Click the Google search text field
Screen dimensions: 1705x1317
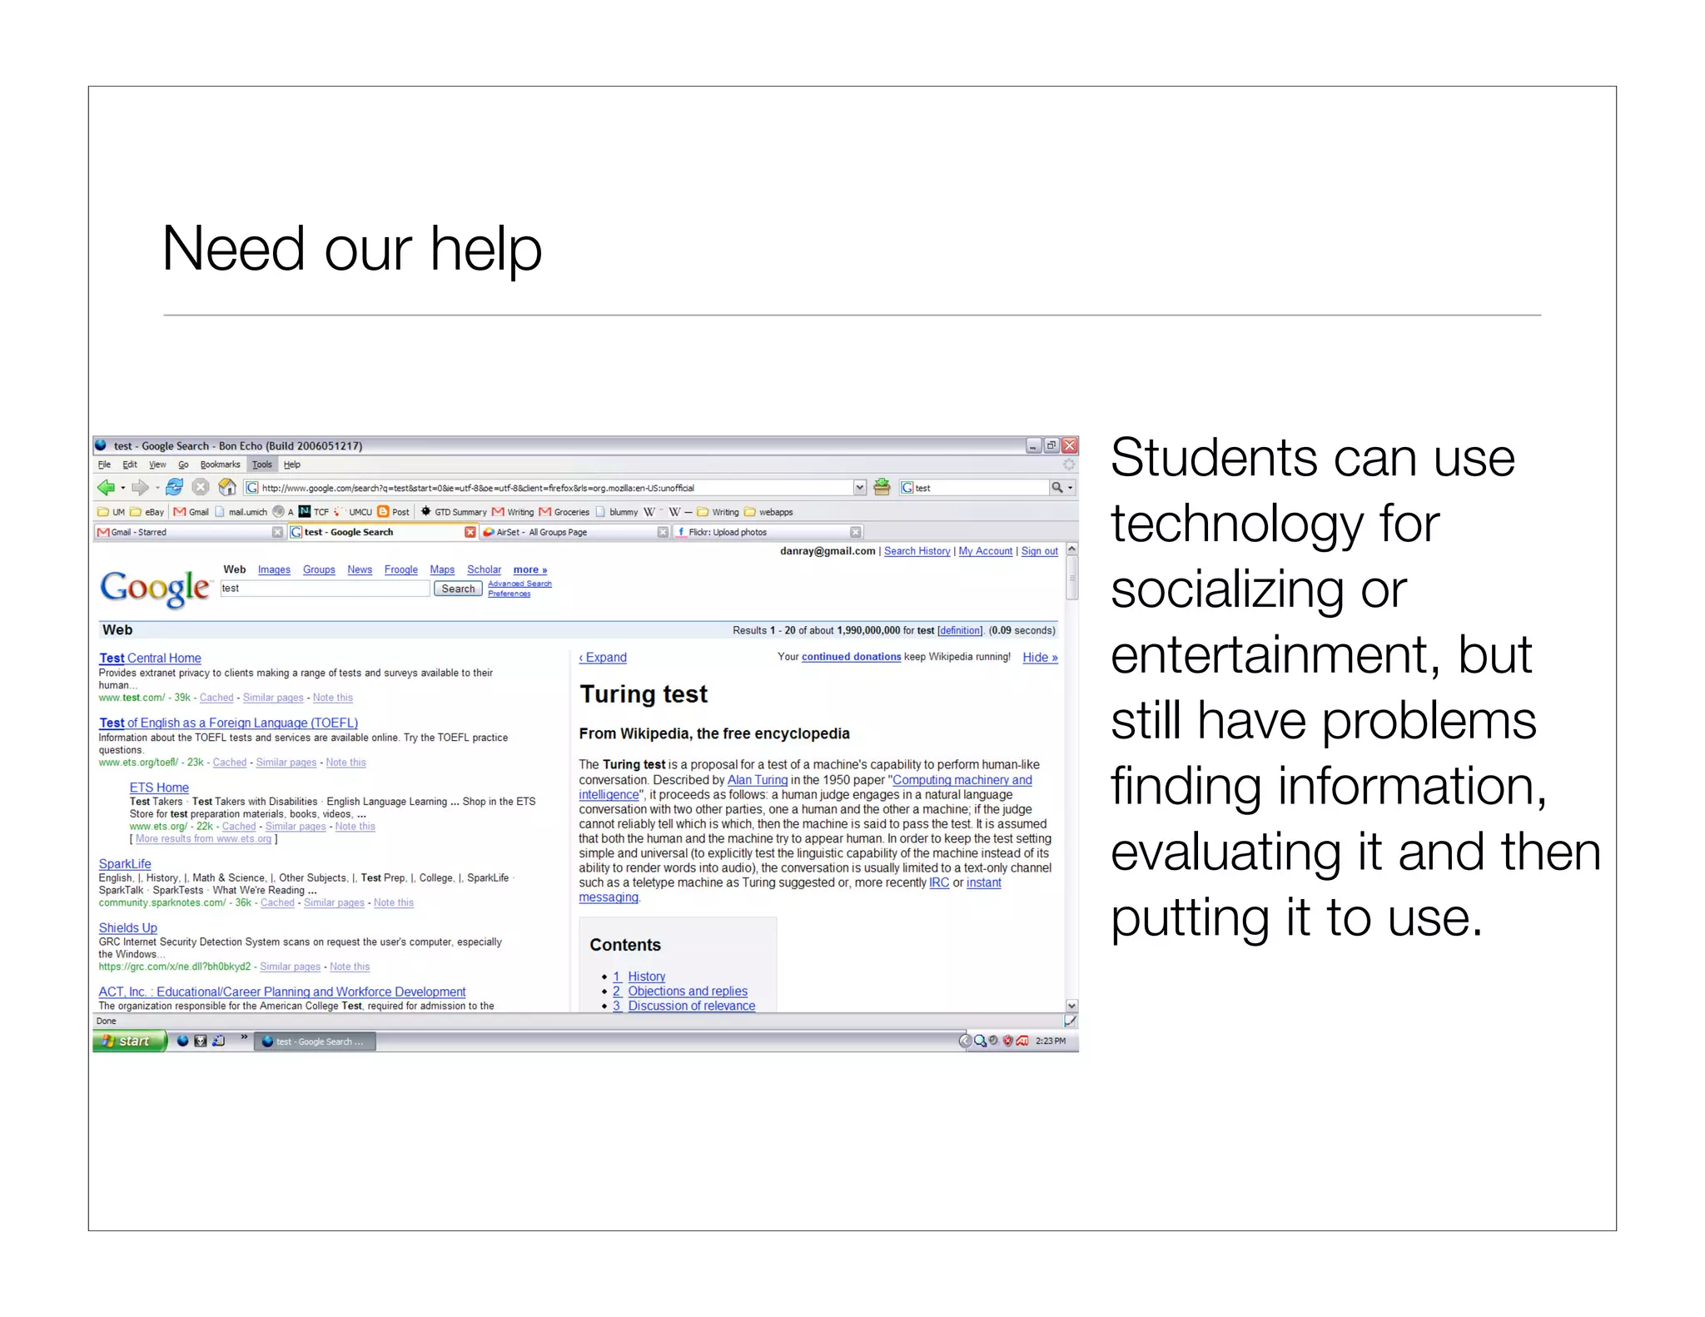pos(325,589)
